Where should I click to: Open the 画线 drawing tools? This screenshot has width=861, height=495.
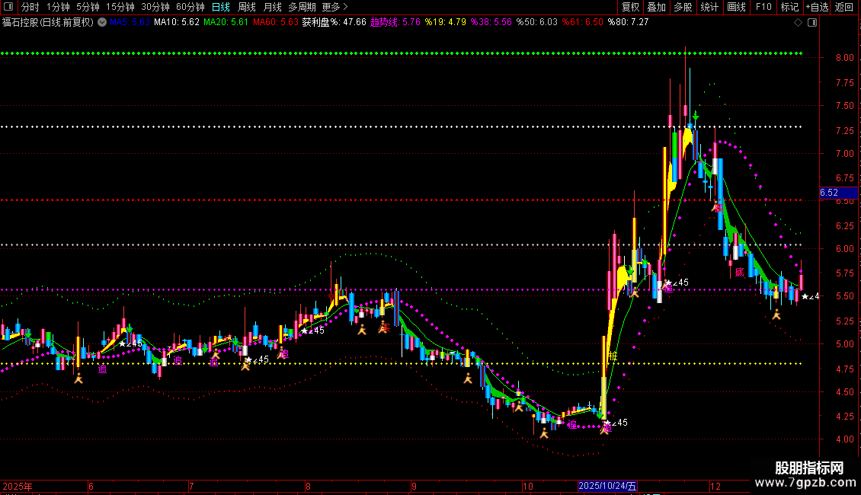pos(736,7)
